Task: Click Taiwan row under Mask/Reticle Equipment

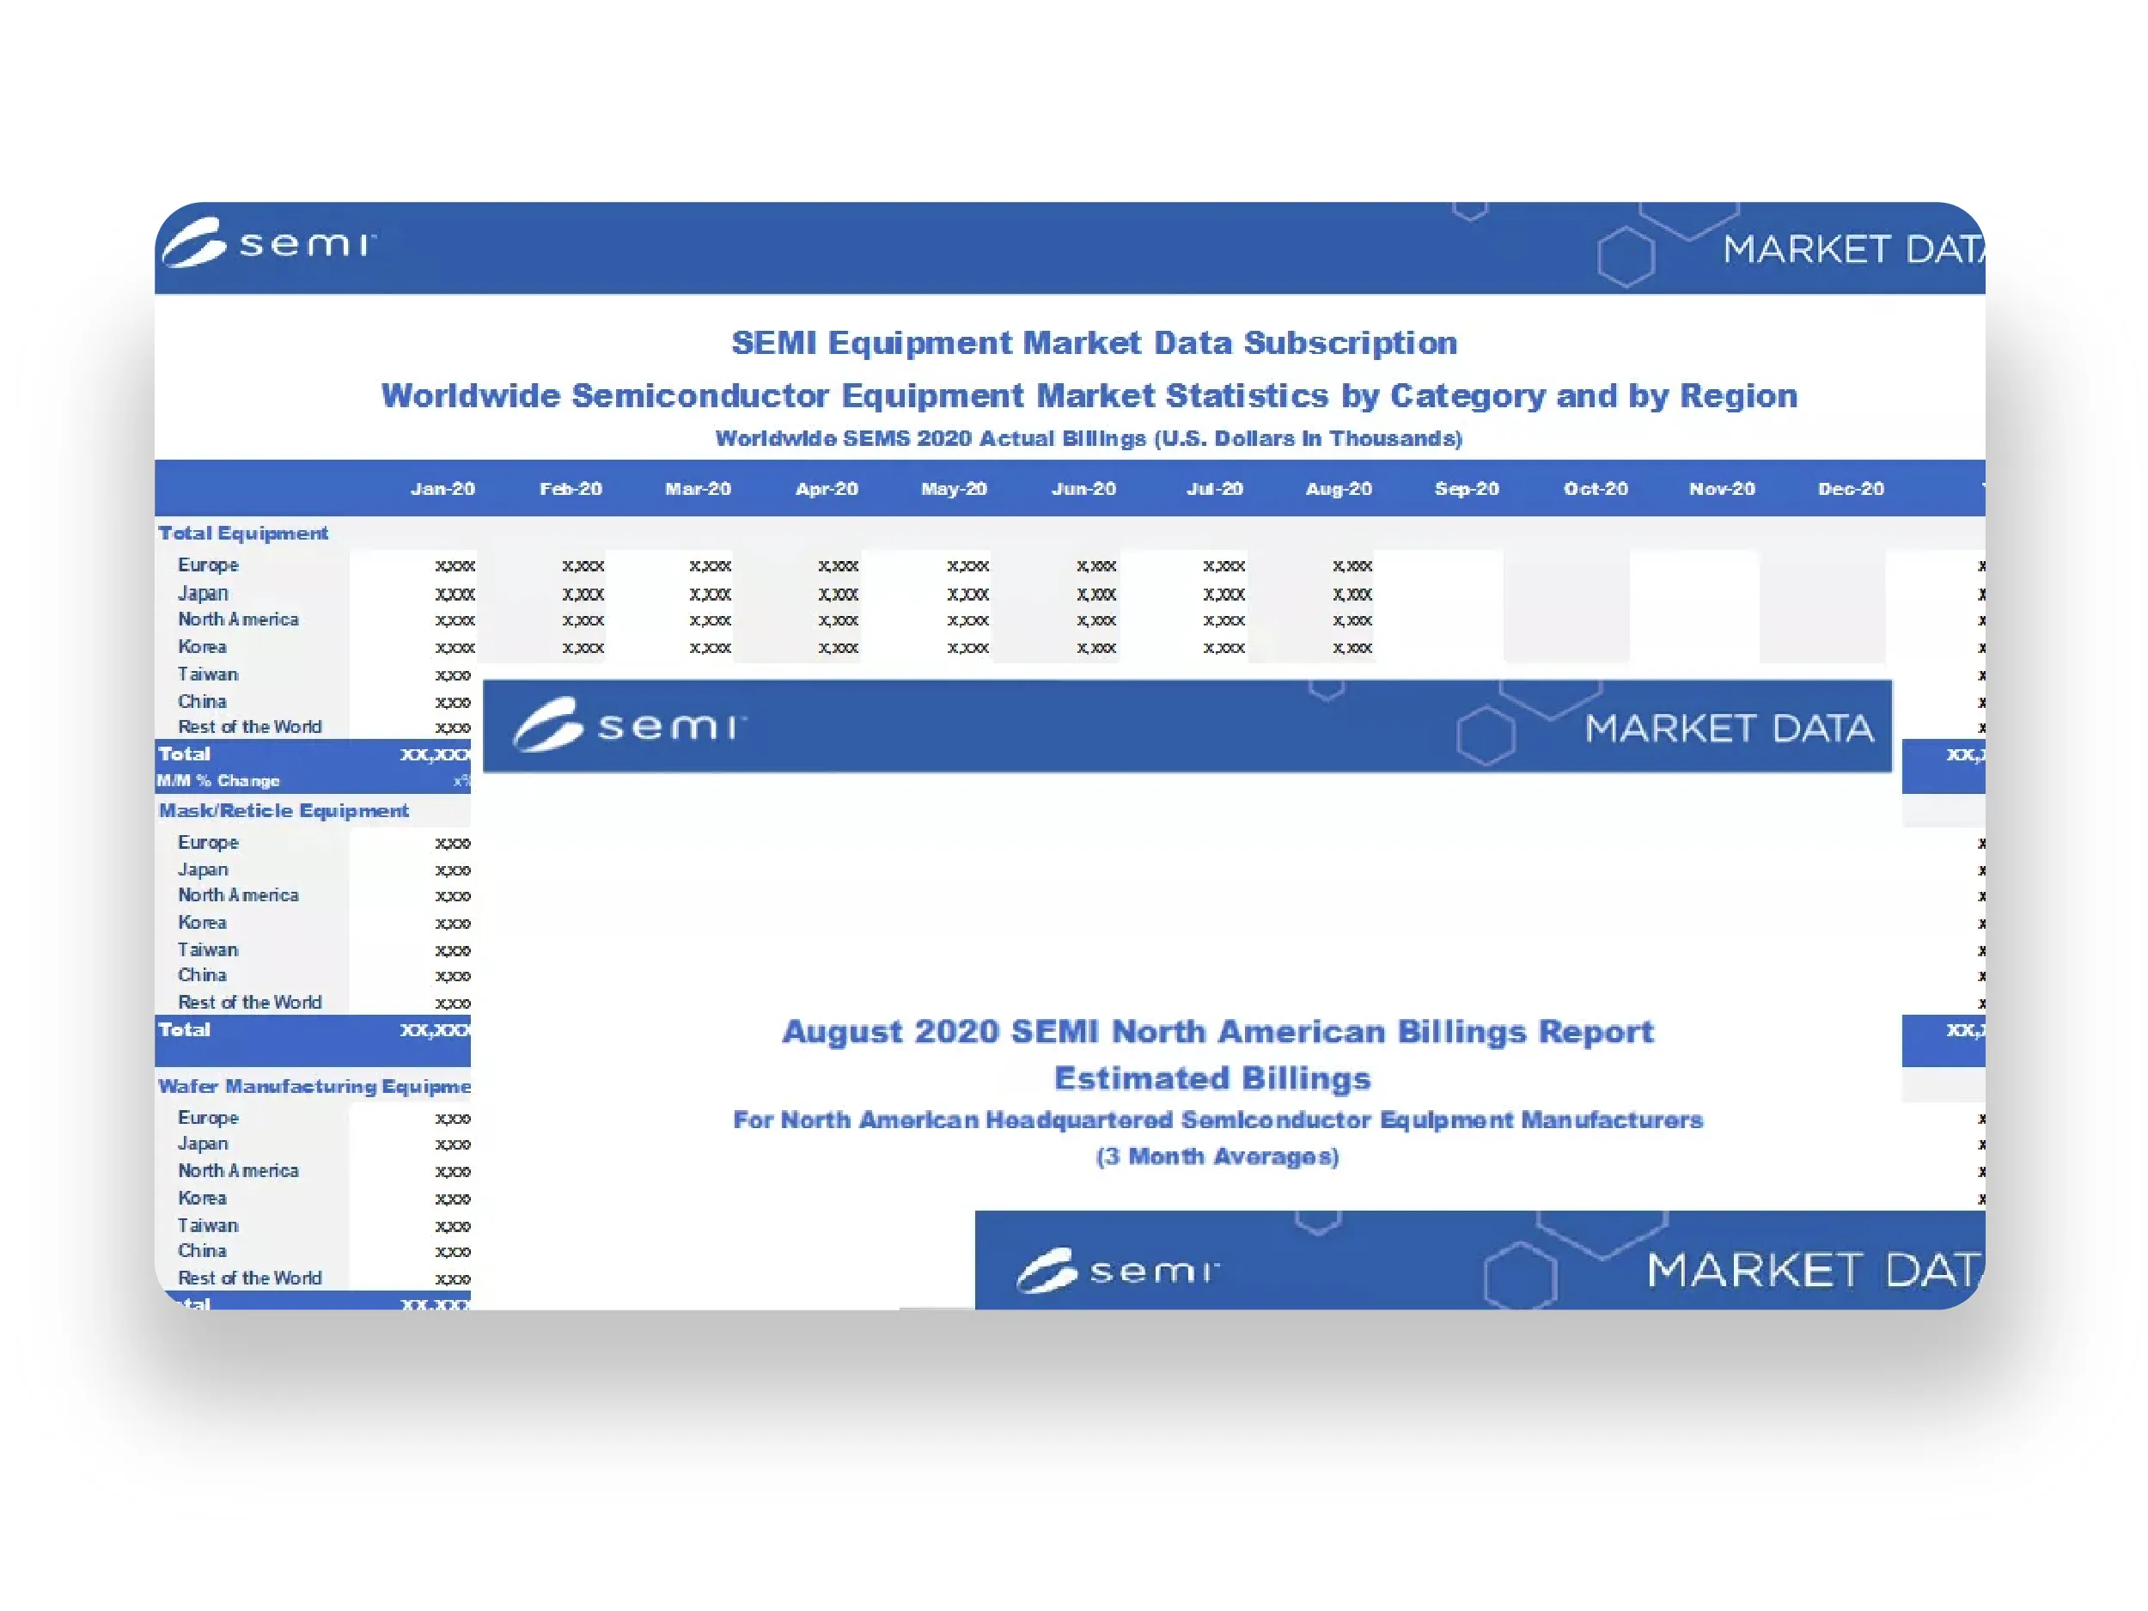Action: [208, 949]
